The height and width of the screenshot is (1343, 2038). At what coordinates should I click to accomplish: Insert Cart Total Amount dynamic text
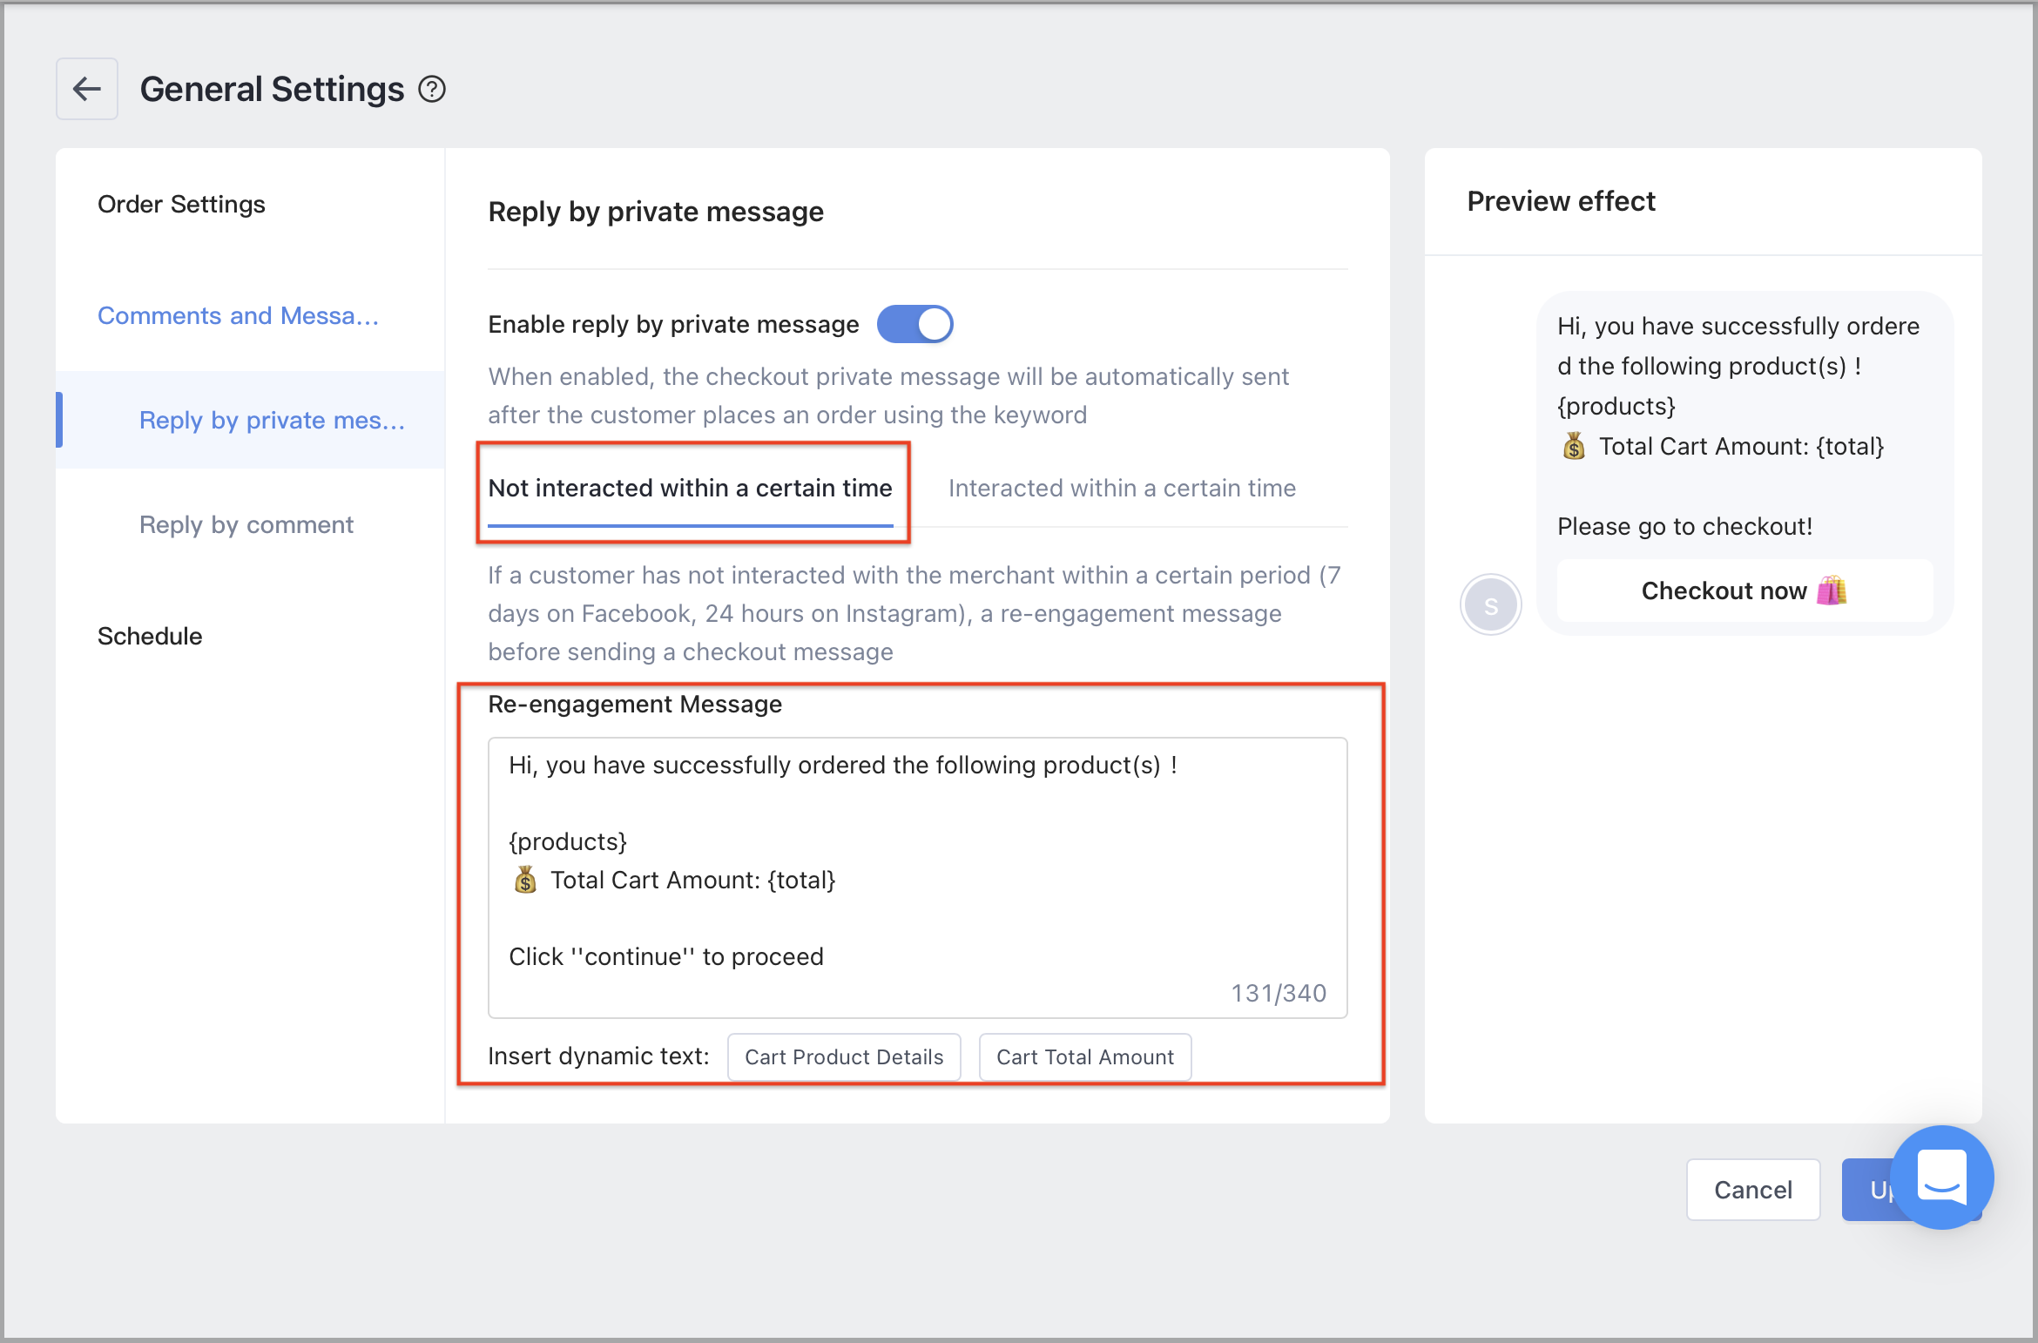(x=1085, y=1056)
